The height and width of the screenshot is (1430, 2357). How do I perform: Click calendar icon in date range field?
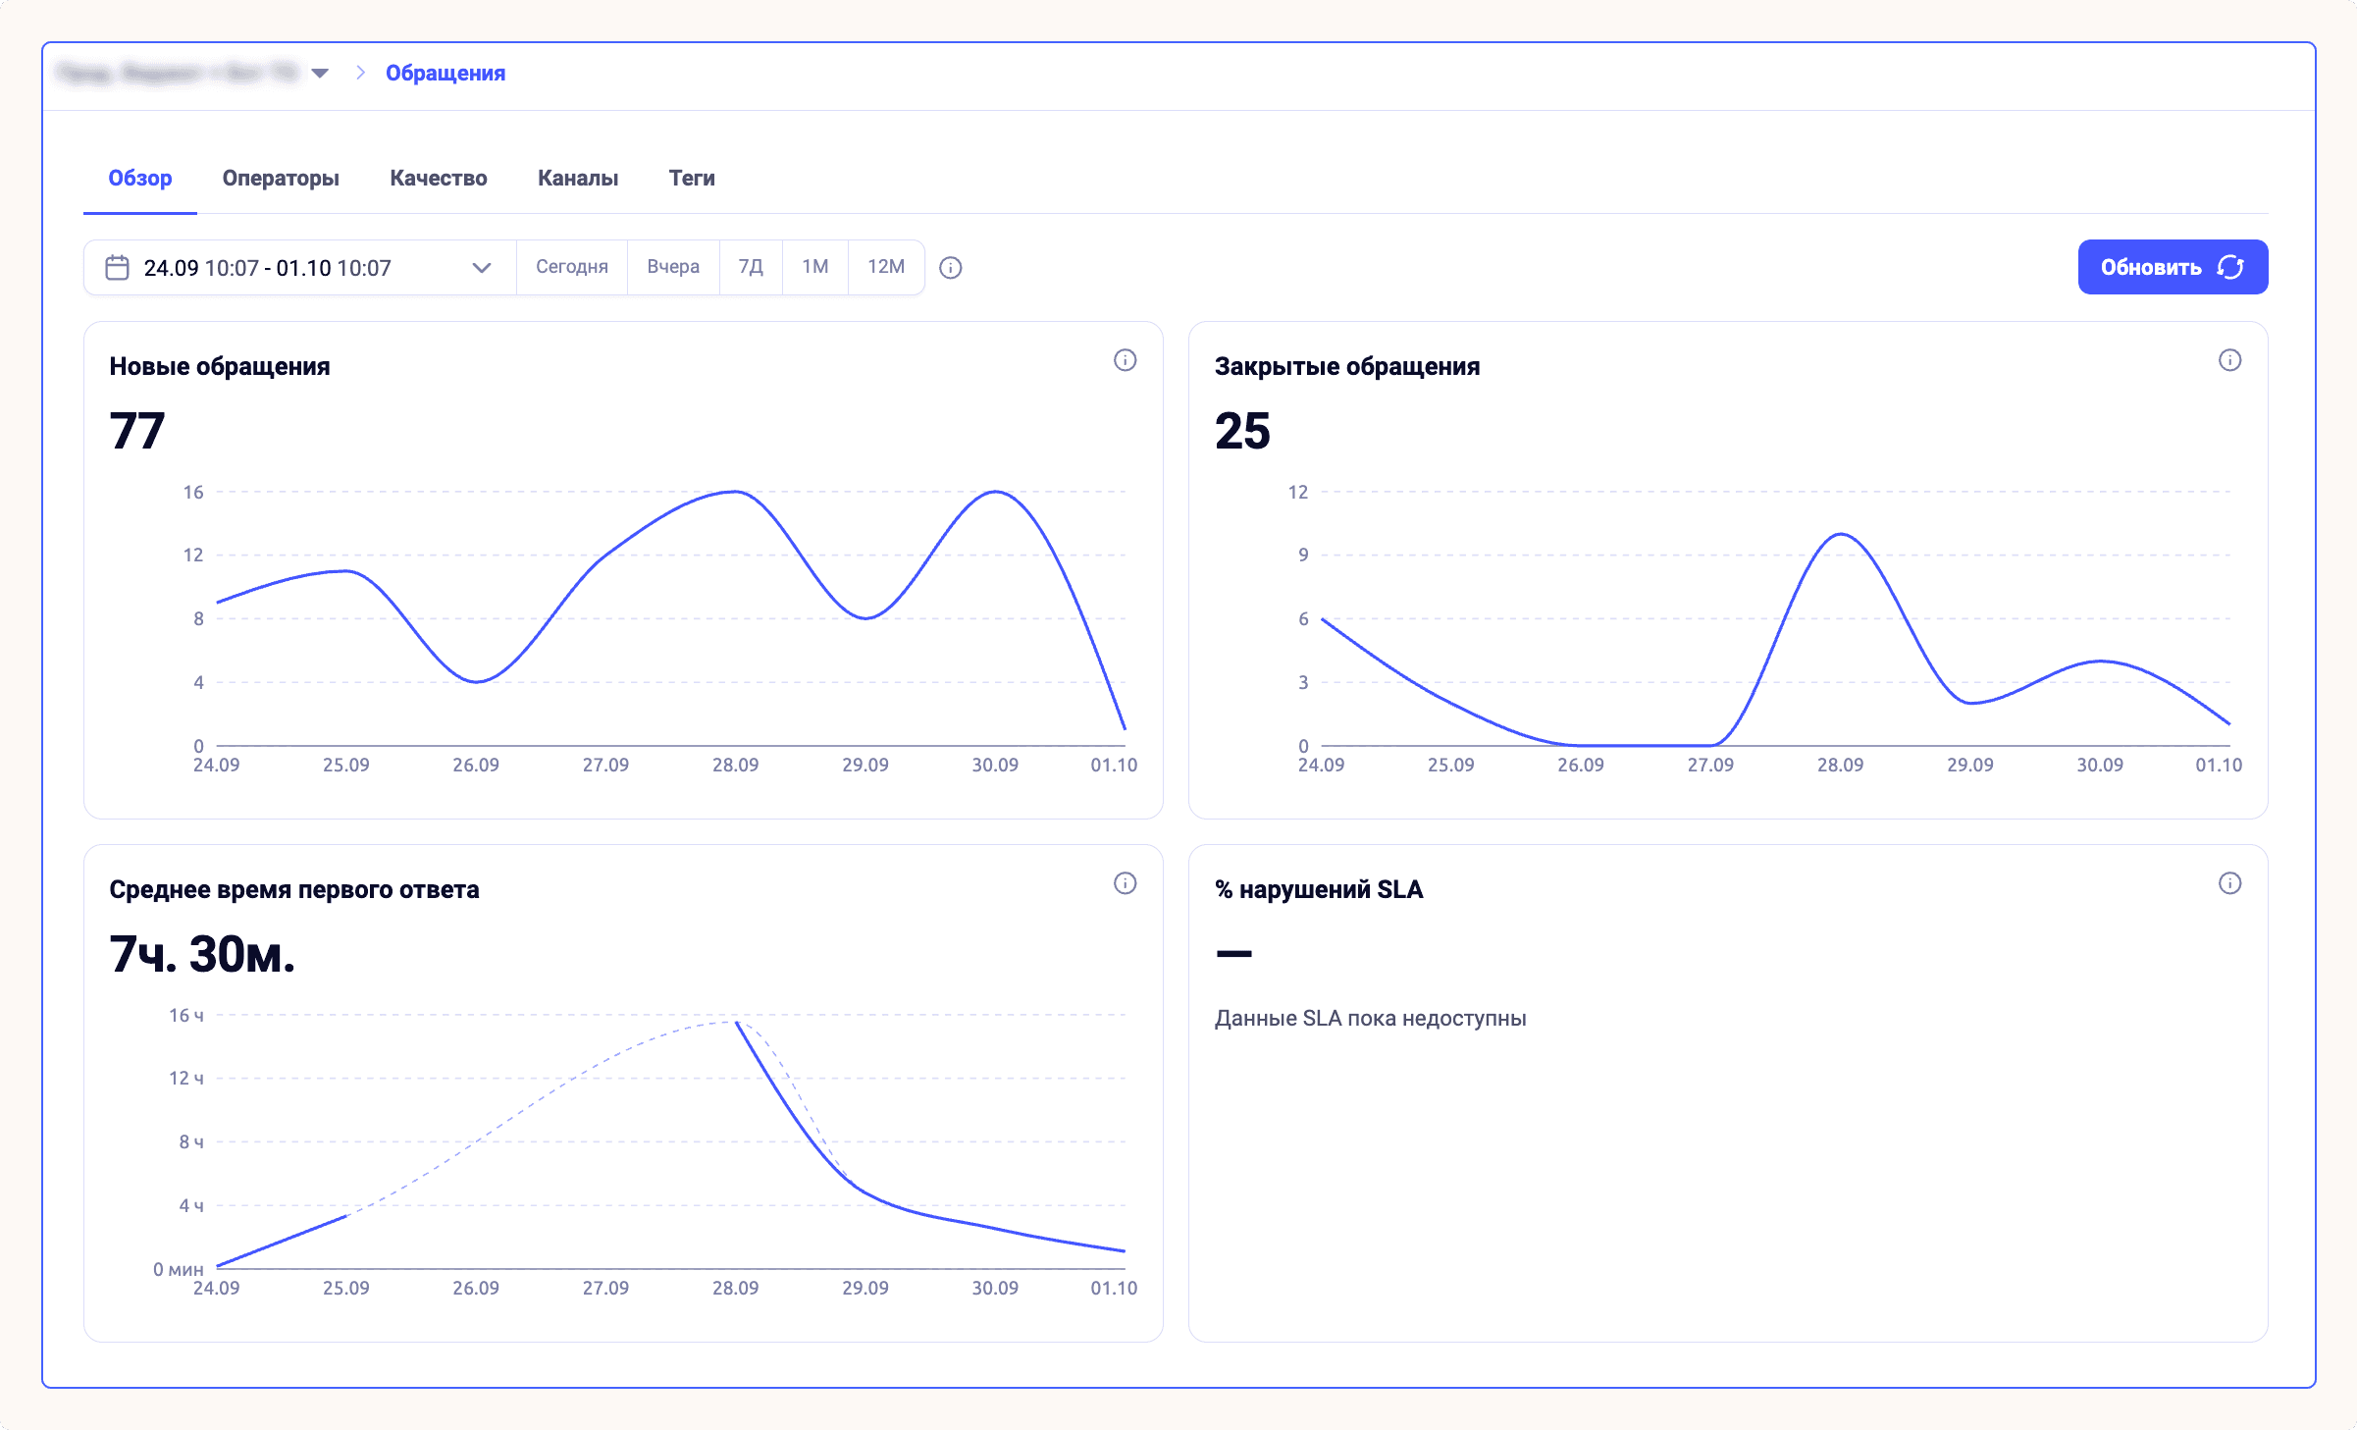point(117,268)
